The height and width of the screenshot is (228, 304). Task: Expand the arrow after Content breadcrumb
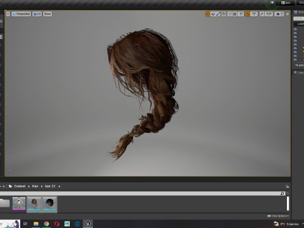tap(29, 186)
